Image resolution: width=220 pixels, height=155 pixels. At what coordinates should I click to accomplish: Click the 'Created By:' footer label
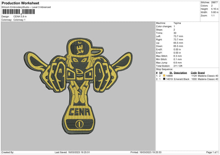8,152
